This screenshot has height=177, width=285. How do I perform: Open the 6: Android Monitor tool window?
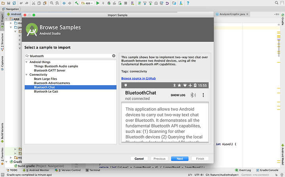(x=36, y=170)
